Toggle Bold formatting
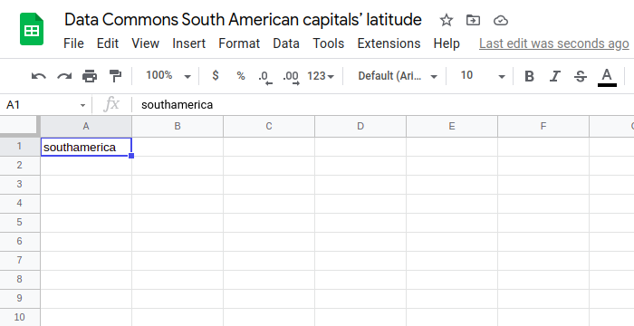Screen dimensions: 634x326 (x=529, y=76)
